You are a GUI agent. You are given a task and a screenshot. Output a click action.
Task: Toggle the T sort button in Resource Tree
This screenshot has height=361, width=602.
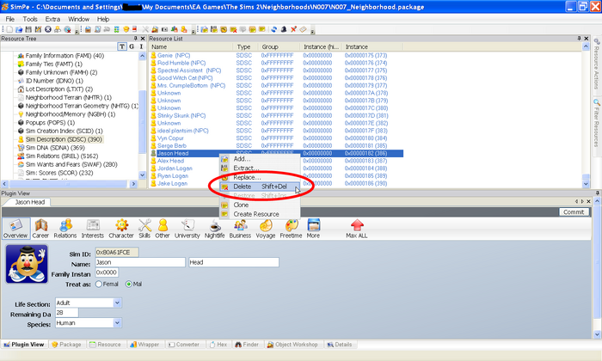pos(122,46)
